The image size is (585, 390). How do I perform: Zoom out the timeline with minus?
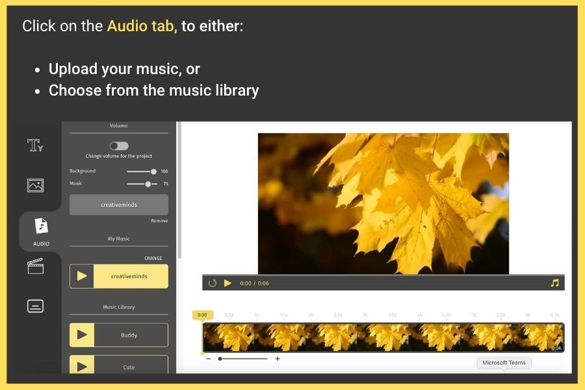(x=209, y=359)
